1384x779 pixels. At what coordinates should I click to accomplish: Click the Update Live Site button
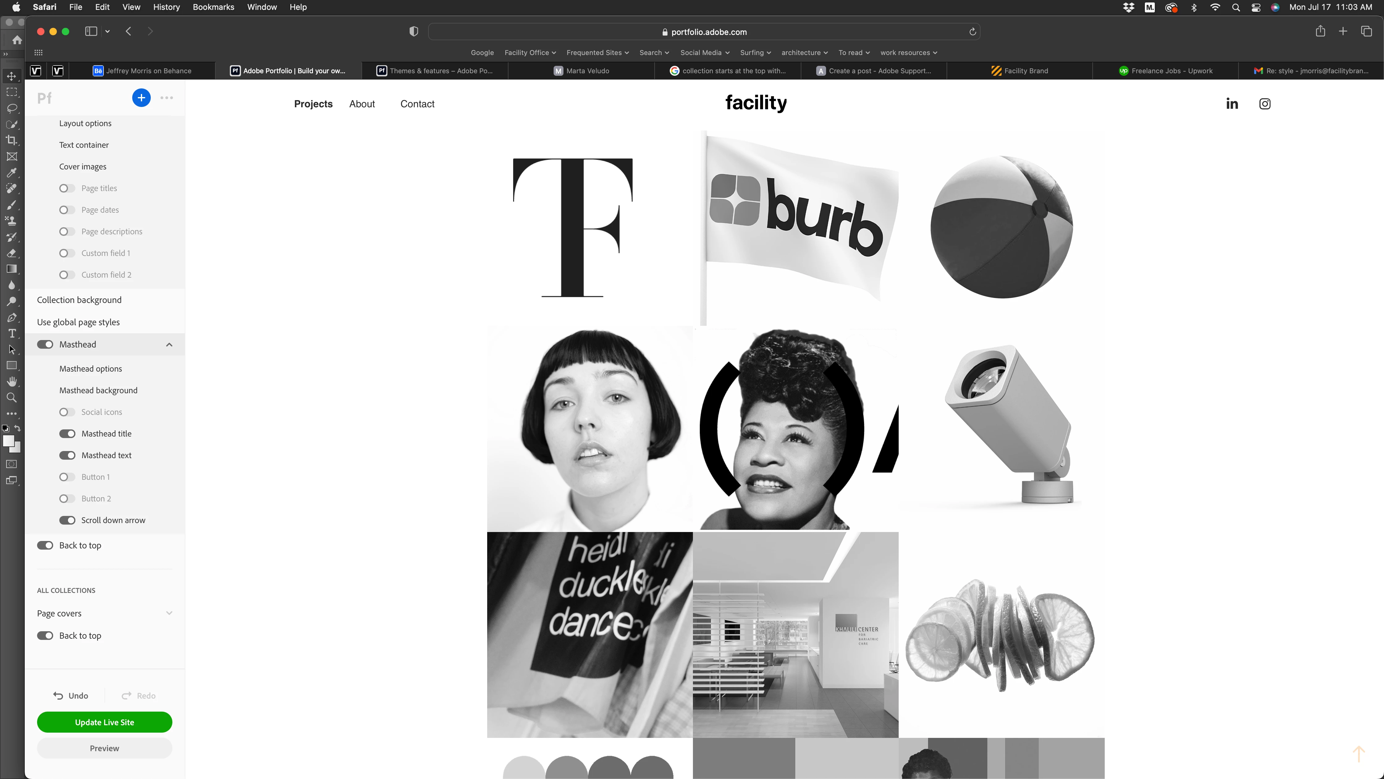click(104, 722)
